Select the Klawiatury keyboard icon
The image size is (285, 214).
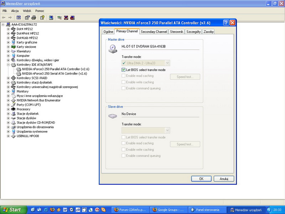[13, 51]
